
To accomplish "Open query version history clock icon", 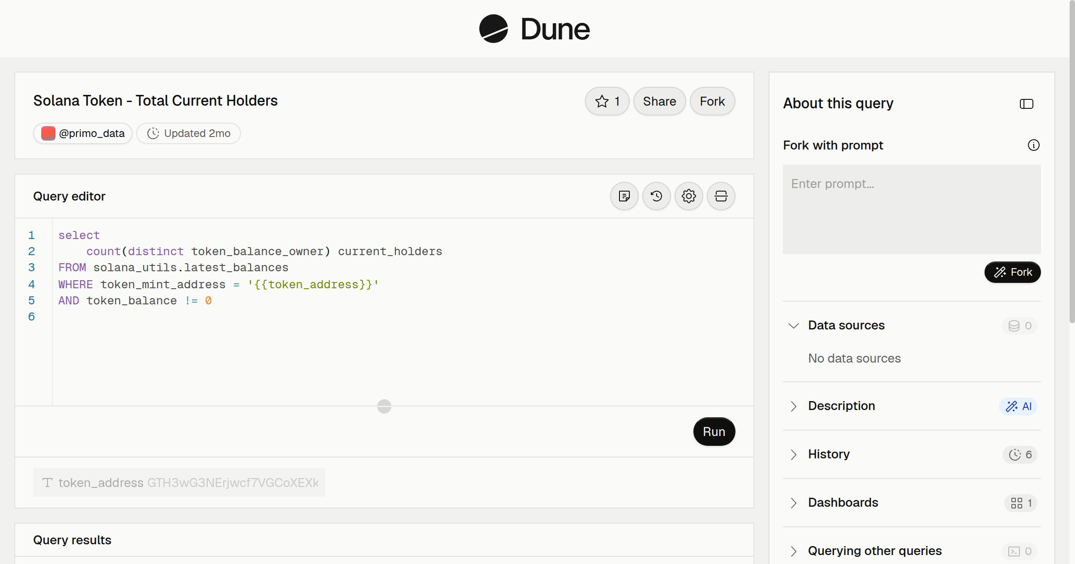I will coord(656,196).
